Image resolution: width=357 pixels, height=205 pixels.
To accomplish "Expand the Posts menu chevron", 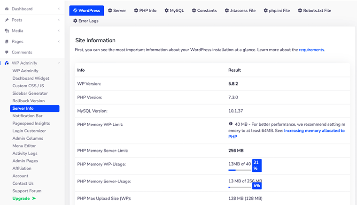I will click(59, 20).
